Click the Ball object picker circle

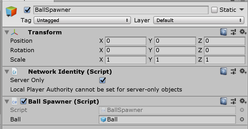tap(242, 119)
